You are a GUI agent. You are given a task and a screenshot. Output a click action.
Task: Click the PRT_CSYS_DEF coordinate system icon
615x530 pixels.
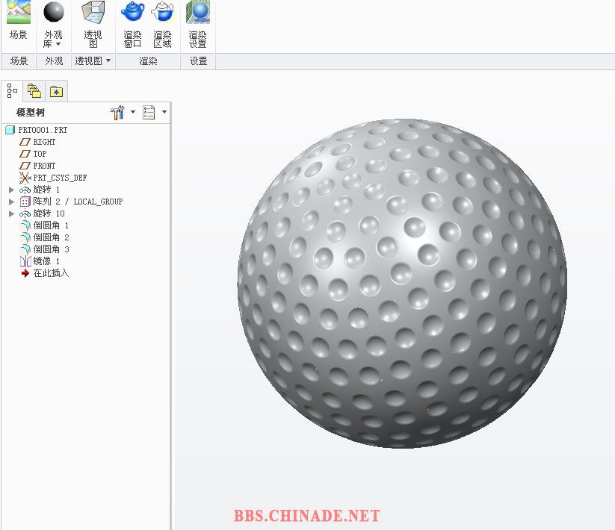pyautogui.click(x=25, y=178)
